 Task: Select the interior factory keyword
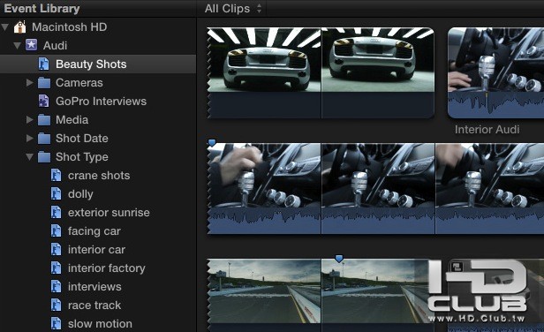(x=107, y=268)
